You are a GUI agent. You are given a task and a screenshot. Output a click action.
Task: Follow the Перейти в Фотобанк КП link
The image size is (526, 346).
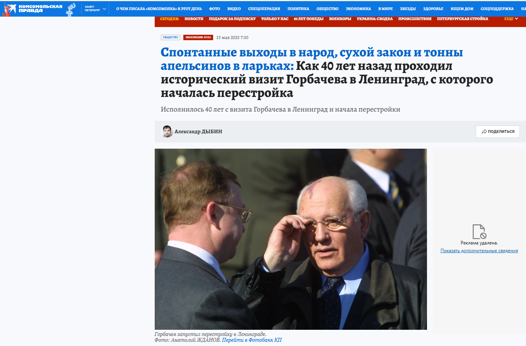click(252, 340)
